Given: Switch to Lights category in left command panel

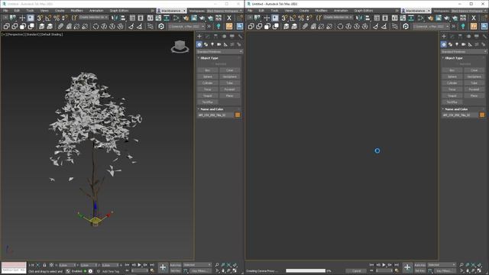Looking at the screenshot, I should tap(212, 44).
